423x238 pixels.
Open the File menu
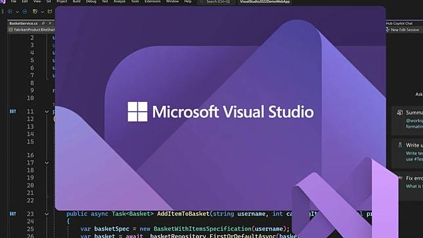coord(14,1)
